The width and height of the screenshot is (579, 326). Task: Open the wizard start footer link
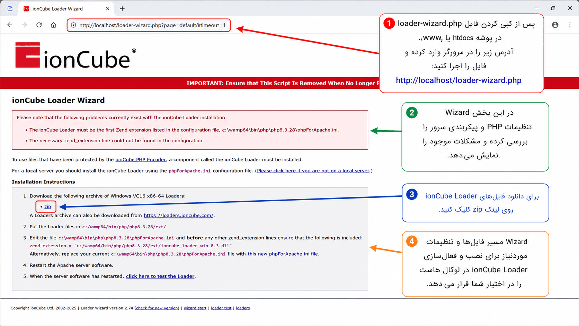point(195,308)
